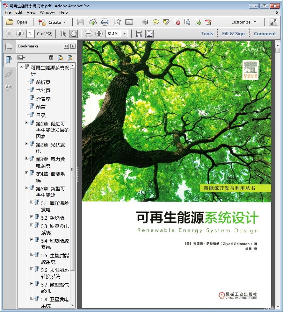
Task: Click the email envelope icon
Action: (129, 22)
